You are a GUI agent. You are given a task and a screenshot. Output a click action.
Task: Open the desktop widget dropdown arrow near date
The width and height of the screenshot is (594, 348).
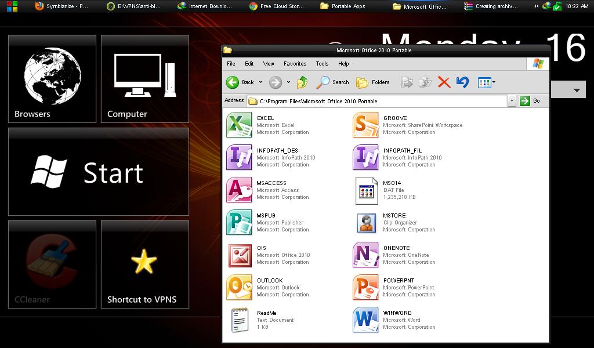577,90
